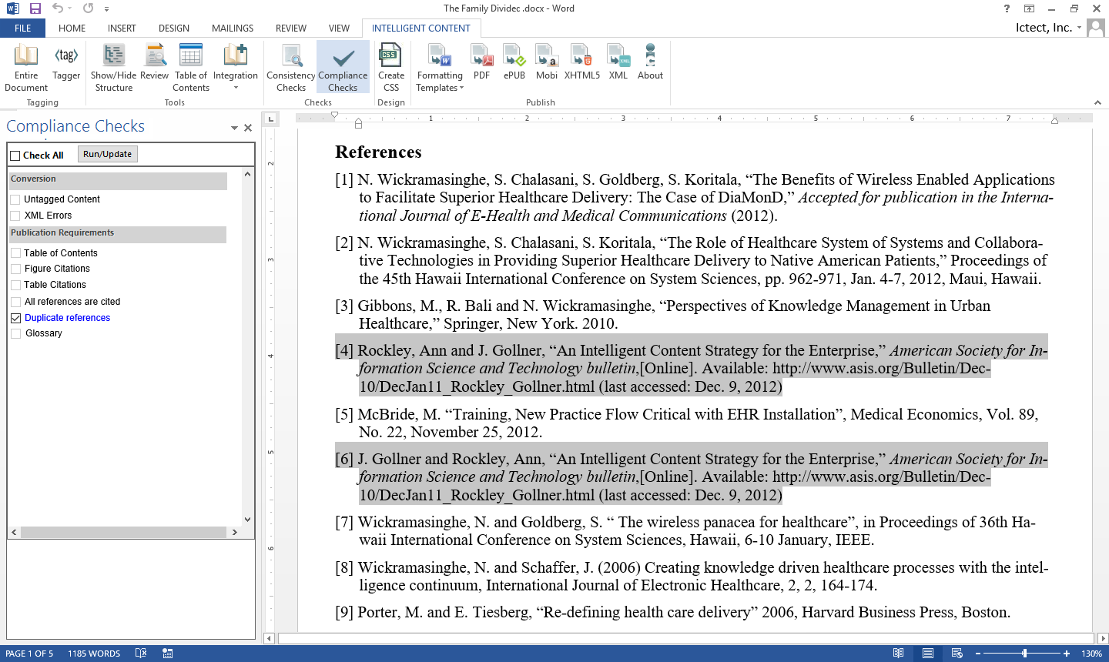
Task: Open Word Help question mark
Action: coord(1007,8)
